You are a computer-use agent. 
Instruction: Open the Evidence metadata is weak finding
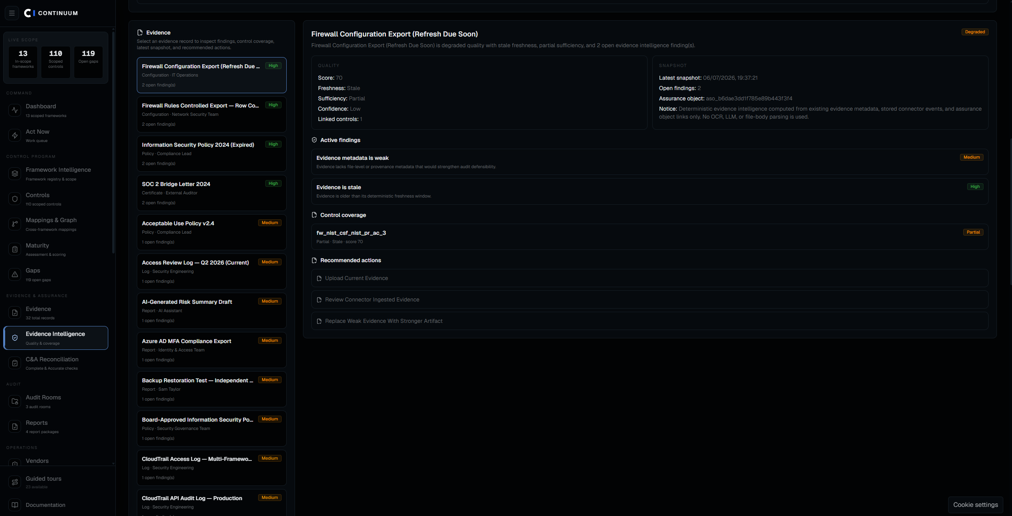650,162
